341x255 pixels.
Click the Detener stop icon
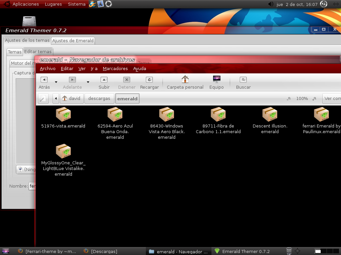(x=127, y=80)
